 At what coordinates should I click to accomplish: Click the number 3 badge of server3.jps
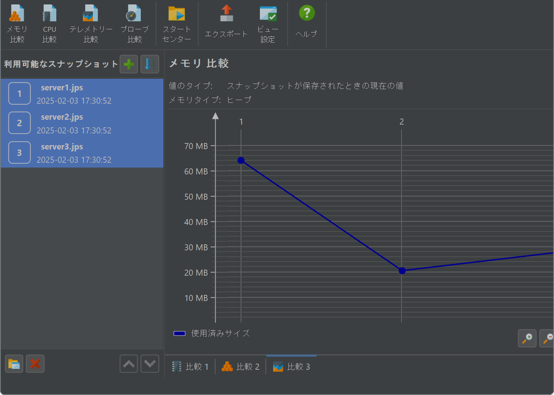tap(19, 153)
